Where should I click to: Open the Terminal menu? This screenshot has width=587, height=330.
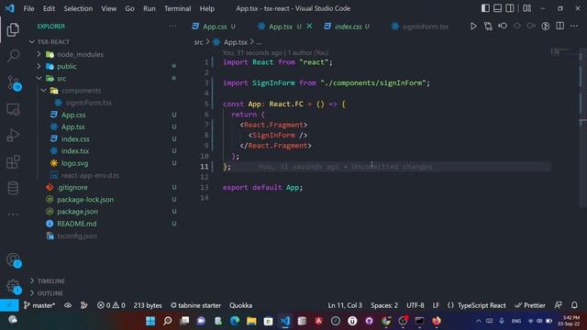point(177,8)
